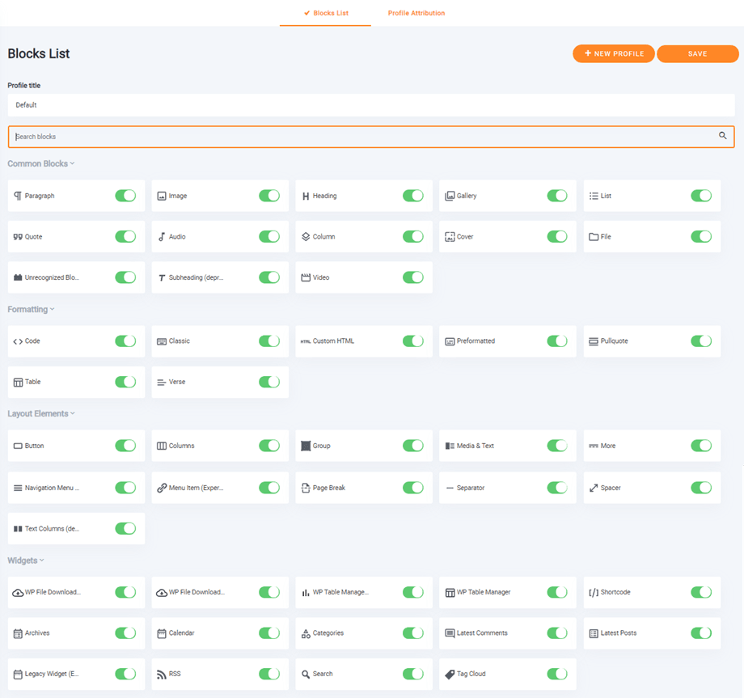Viewport: 744px width, 698px height.
Task: Click the Pullquote block icon
Action: point(594,341)
